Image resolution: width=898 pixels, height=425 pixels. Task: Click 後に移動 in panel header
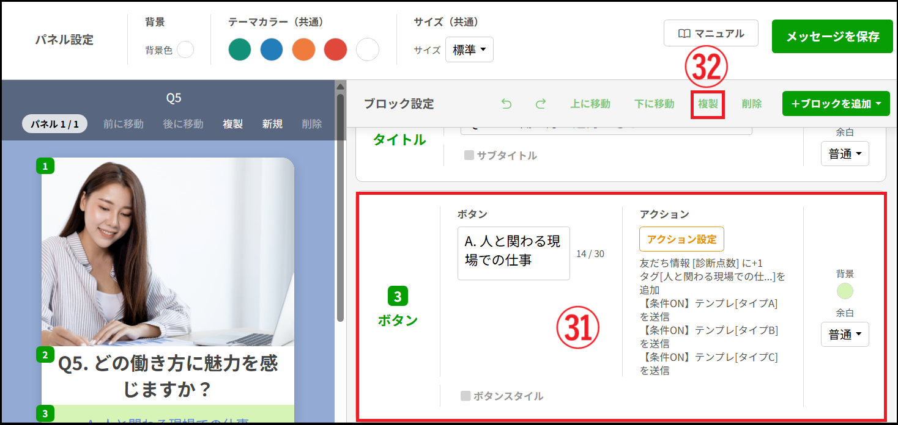point(183,124)
